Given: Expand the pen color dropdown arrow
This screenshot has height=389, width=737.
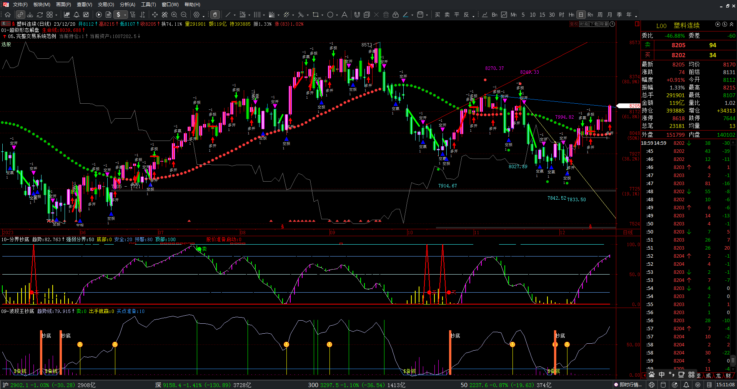Looking at the screenshot, I should tap(412, 15).
